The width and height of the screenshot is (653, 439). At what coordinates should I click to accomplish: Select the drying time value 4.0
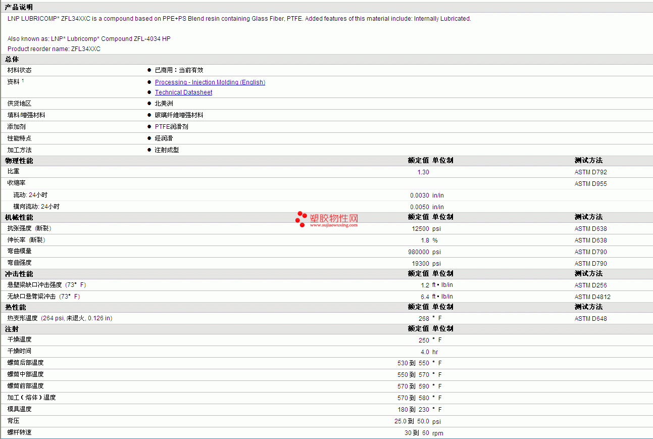tap(425, 352)
